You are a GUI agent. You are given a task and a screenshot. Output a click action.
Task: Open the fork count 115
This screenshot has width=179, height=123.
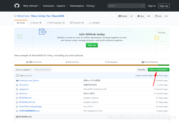pos(166,16)
